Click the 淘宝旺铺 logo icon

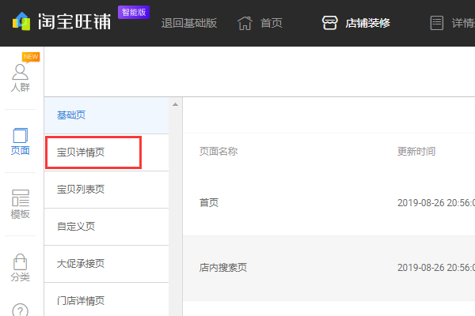coord(22,21)
